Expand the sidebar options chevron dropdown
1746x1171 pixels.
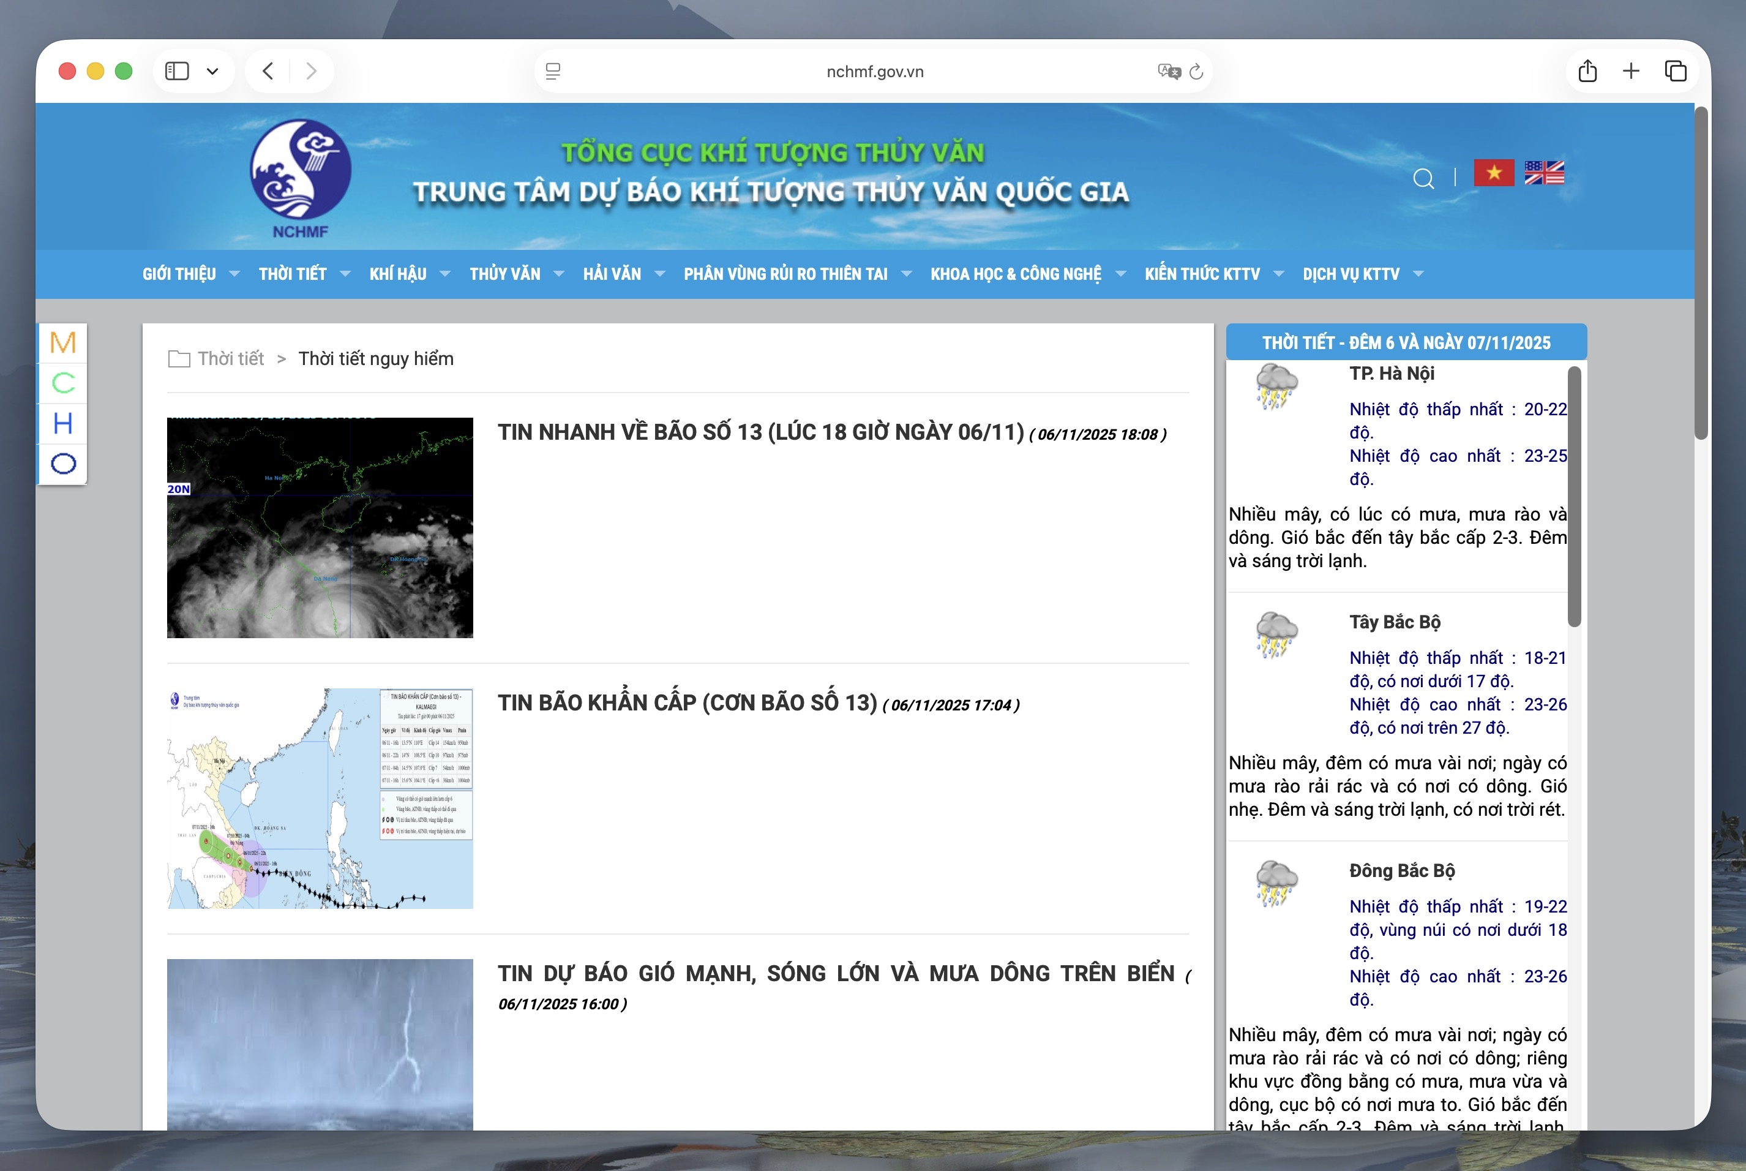pos(213,72)
